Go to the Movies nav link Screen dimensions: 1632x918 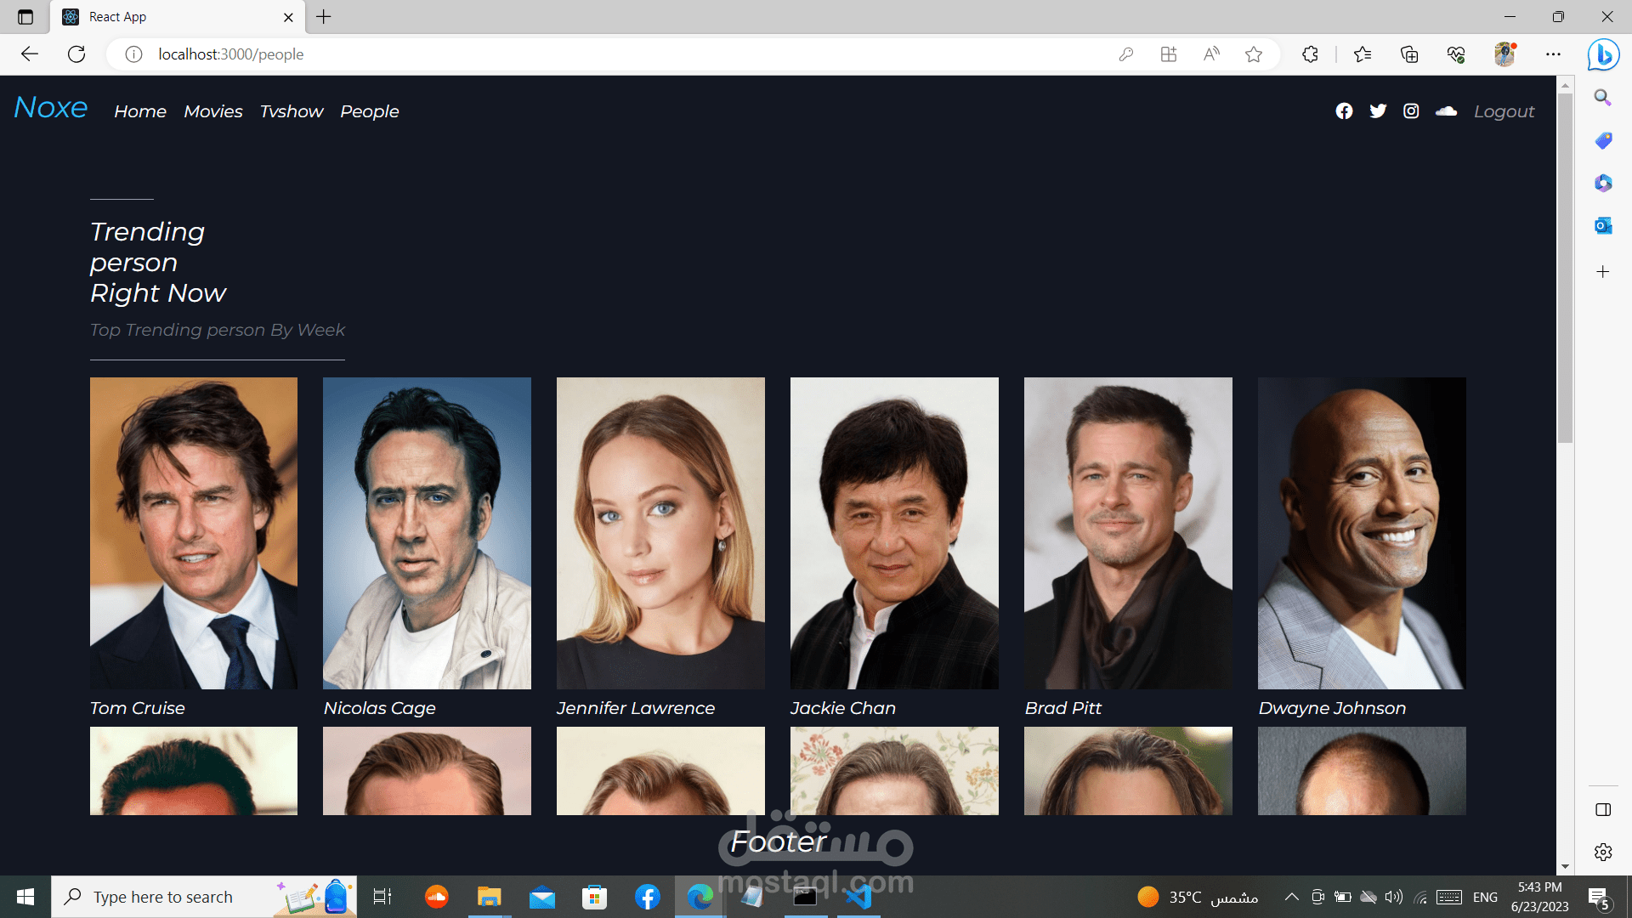point(212,111)
